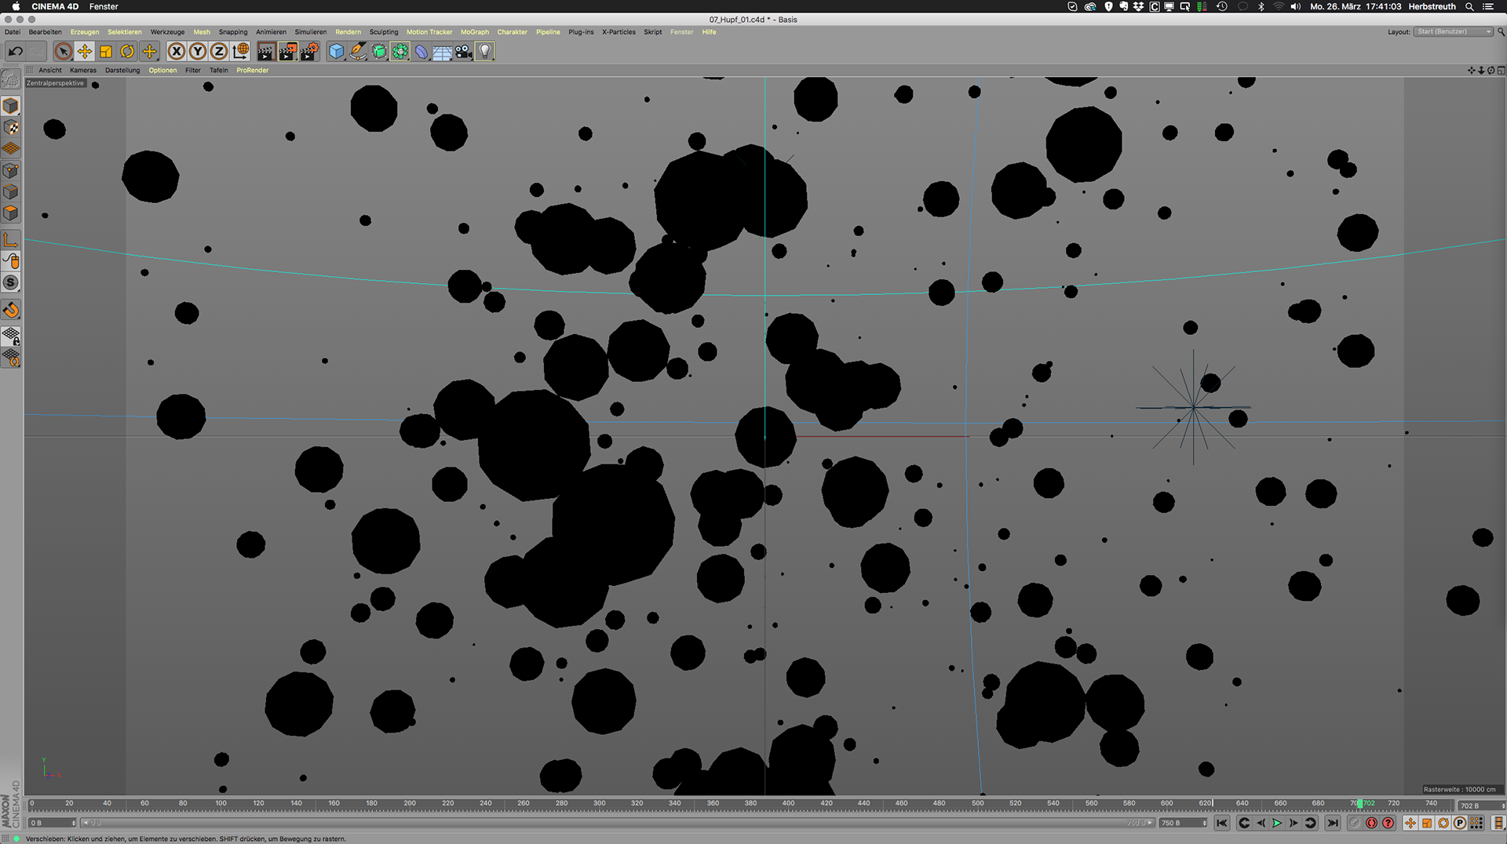Toggle world coordinate system icon
Screen dimensions: 1507x844
tap(241, 52)
